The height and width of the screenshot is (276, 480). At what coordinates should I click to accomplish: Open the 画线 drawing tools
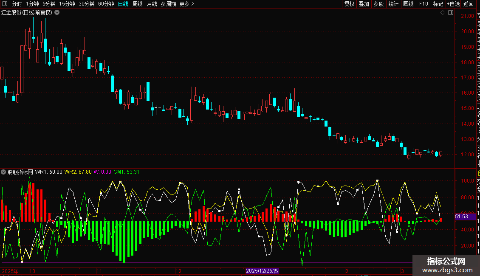click(x=408, y=4)
